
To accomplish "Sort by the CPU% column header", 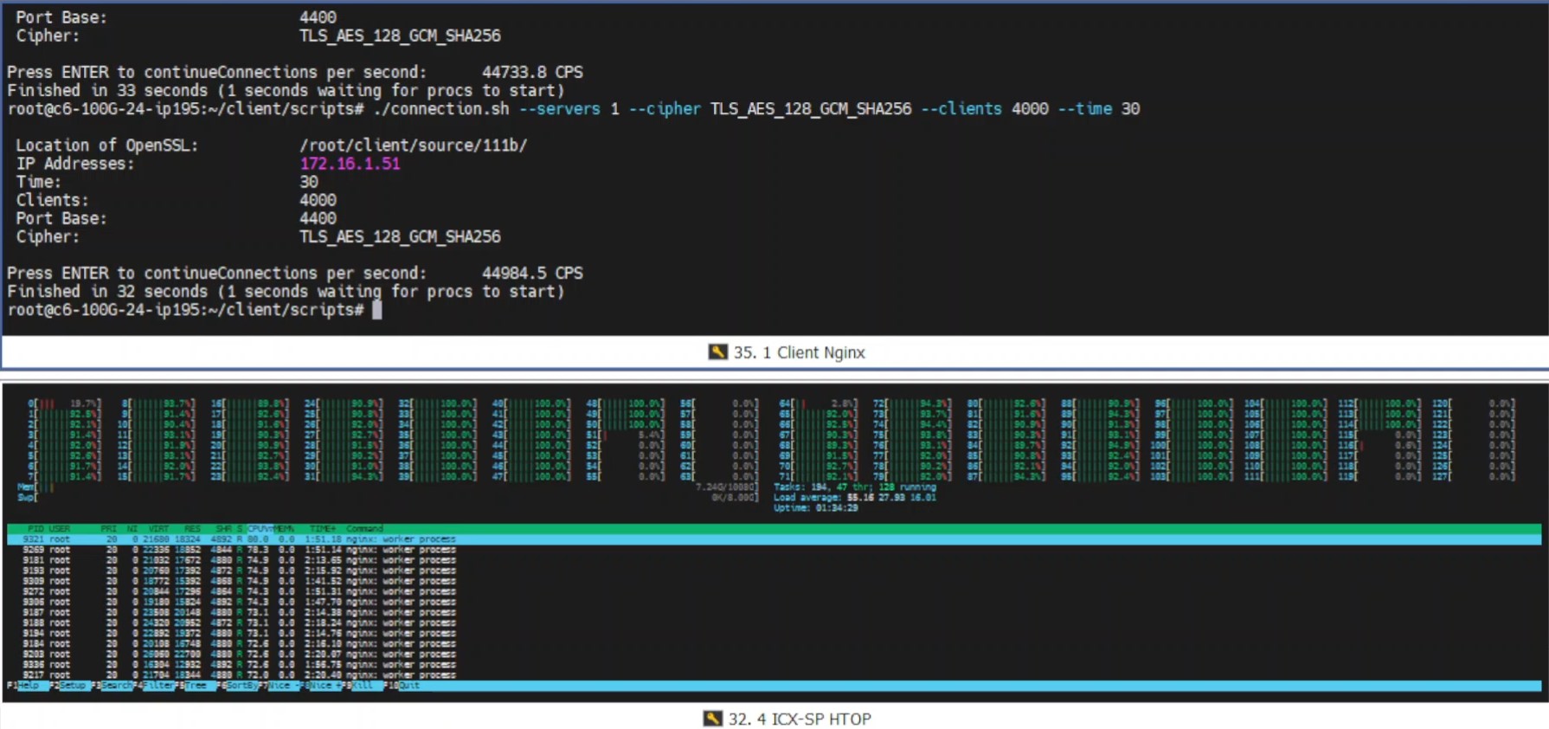I will (260, 528).
